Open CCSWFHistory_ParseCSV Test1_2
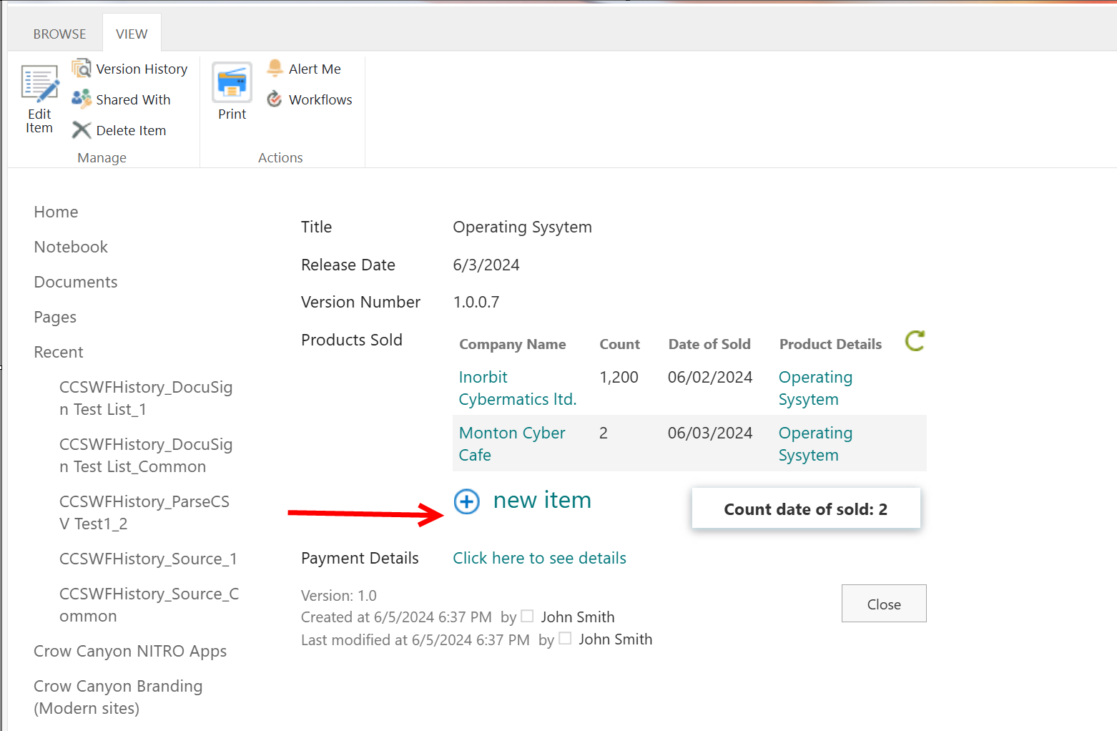This screenshot has width=1117, height=731. [144, 512]
